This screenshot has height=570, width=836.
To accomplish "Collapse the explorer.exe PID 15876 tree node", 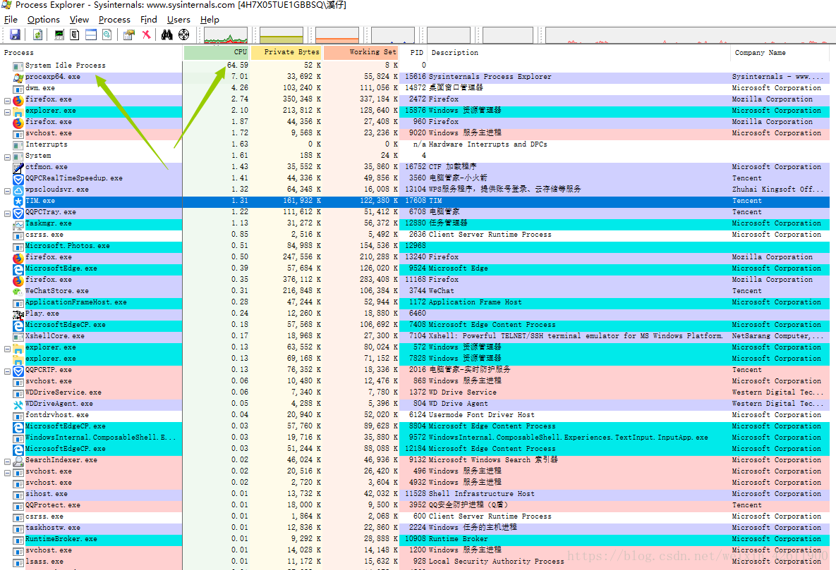I will coord(8,112).
